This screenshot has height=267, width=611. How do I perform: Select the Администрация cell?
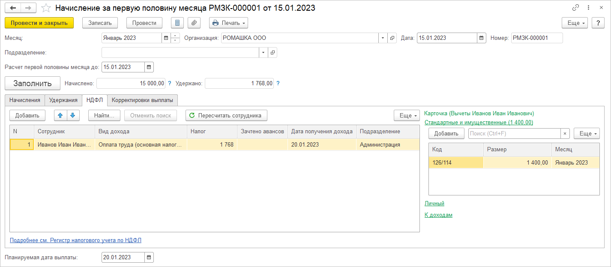[388, 144]
